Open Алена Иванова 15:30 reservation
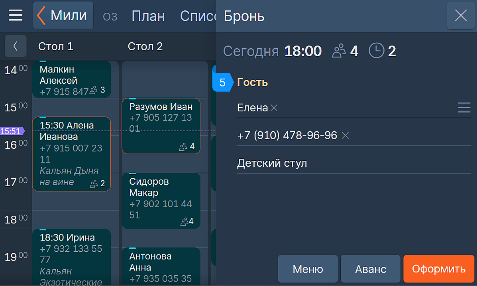477x286 pixels. tap(71, 154)
